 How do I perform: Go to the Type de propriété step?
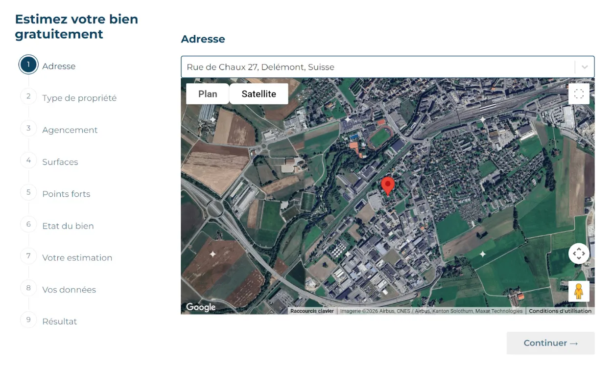[x=28, y=96]
